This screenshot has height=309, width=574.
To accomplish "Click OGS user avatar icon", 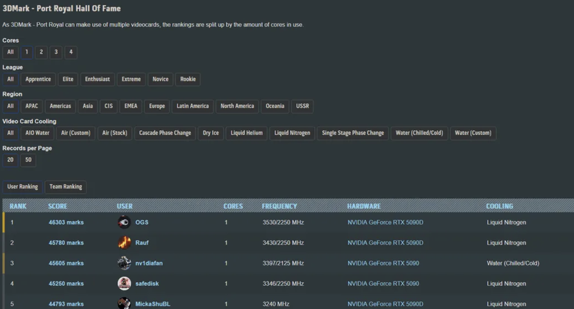I will tap(124, 222).
